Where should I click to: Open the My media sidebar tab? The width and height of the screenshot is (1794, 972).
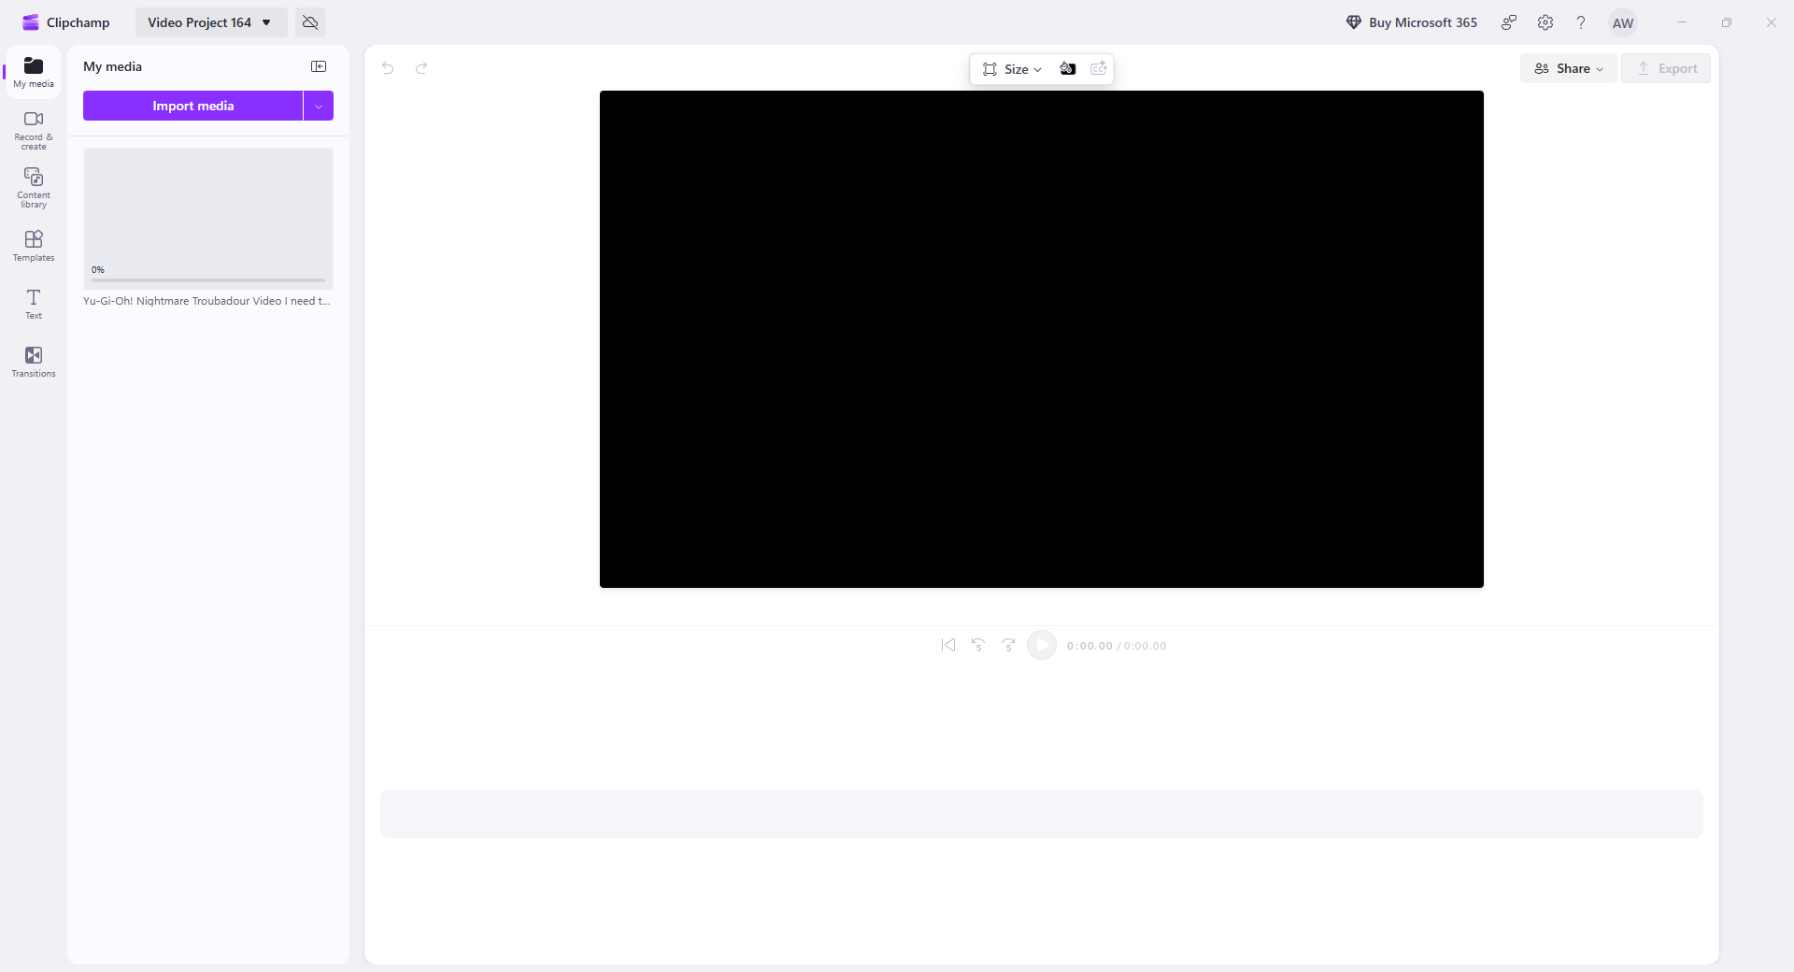tap(34, 72)
